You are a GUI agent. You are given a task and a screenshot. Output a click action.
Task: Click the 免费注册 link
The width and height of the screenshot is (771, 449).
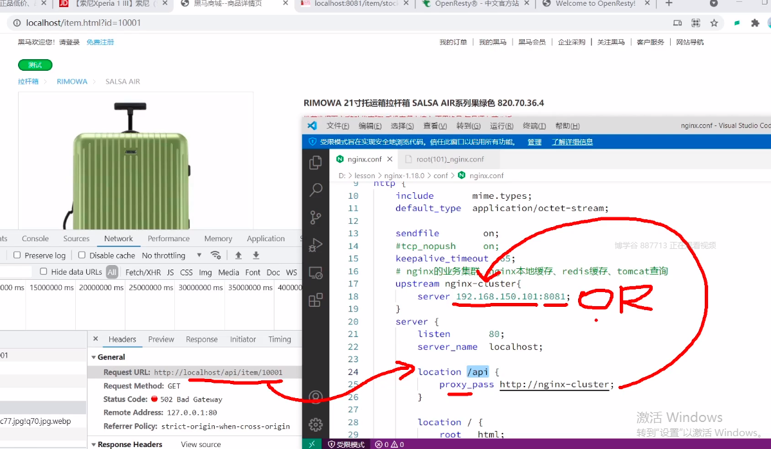point(100,42)
